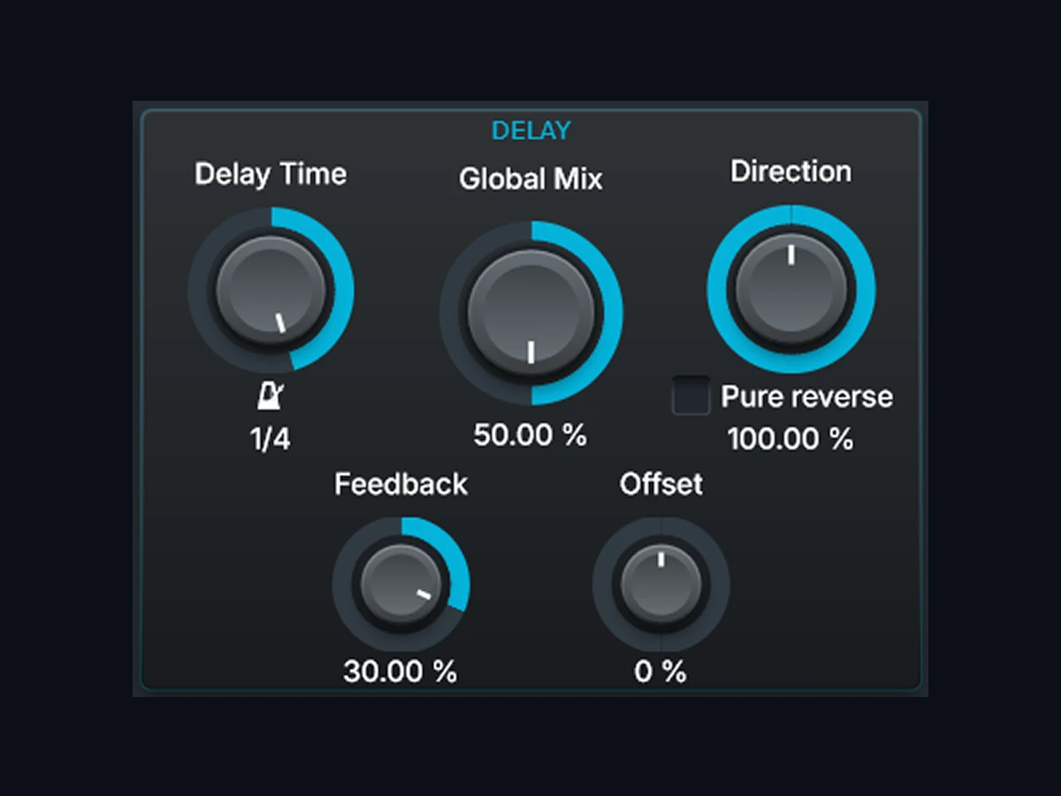Click the Offset knob center
The width and height of the screenshot is (1061, 796).
pyautogui.click(x=661, y=586)
